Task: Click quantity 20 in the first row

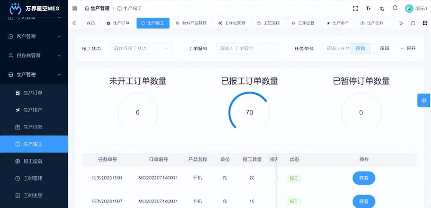Action: click(x=252, y=178)
